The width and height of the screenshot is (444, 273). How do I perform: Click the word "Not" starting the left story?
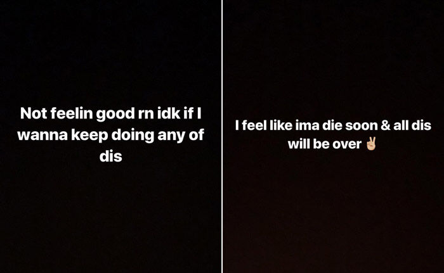pyautogui.click(x=34, y=113)
